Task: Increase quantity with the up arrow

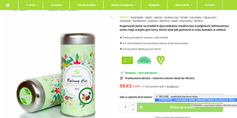Action: [133, 105]
